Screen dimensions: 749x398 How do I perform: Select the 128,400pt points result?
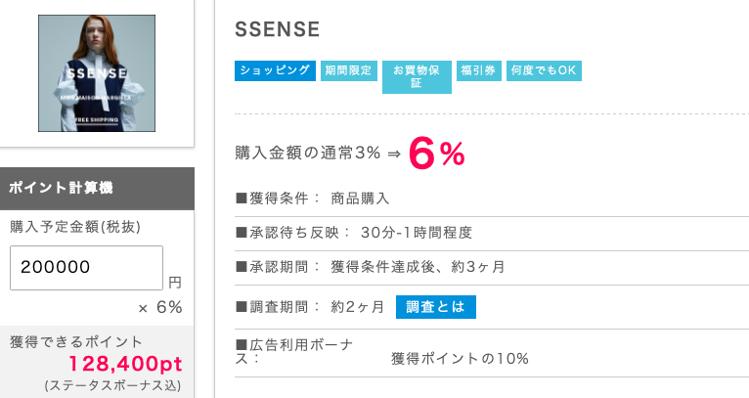point(125,364)
